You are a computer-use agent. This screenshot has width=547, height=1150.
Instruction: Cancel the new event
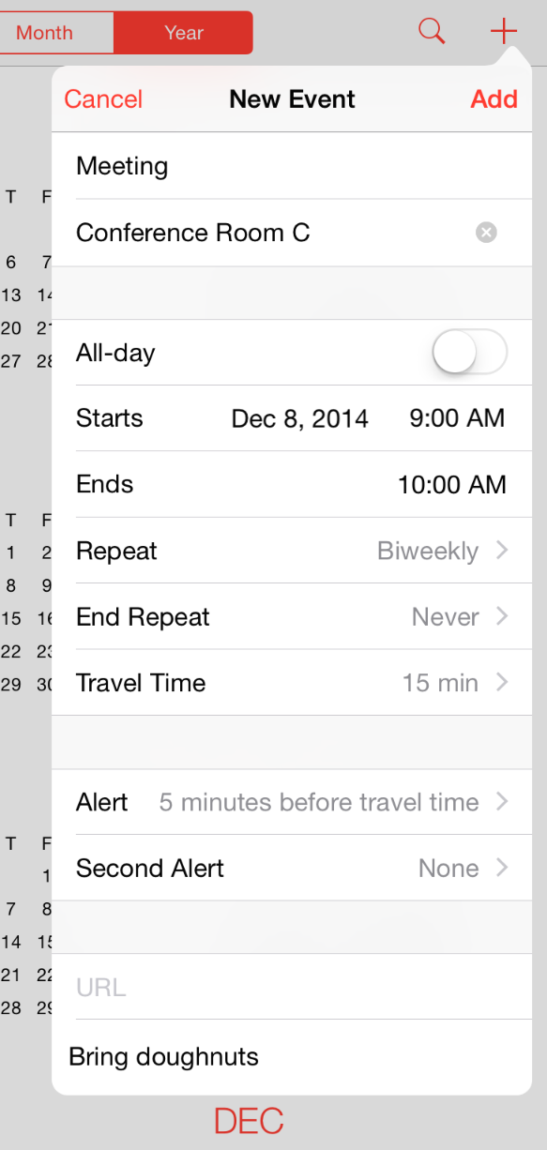[x=103, y=99]
